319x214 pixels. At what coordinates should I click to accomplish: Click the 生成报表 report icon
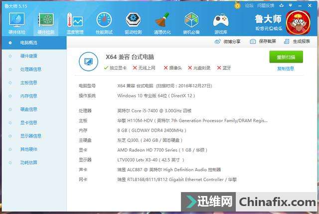coord(287,41)
